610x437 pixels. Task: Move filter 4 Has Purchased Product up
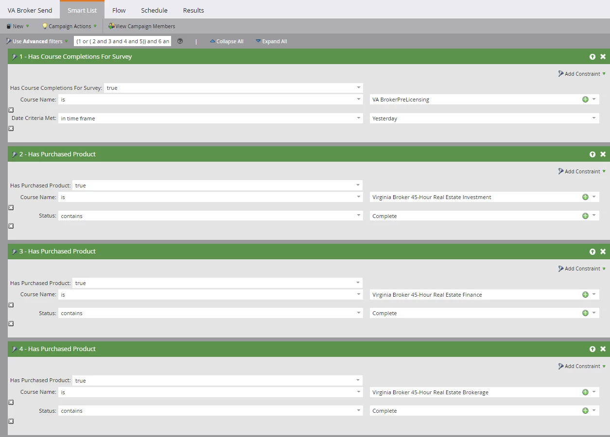pyautogui.click(x=593, y=349)
